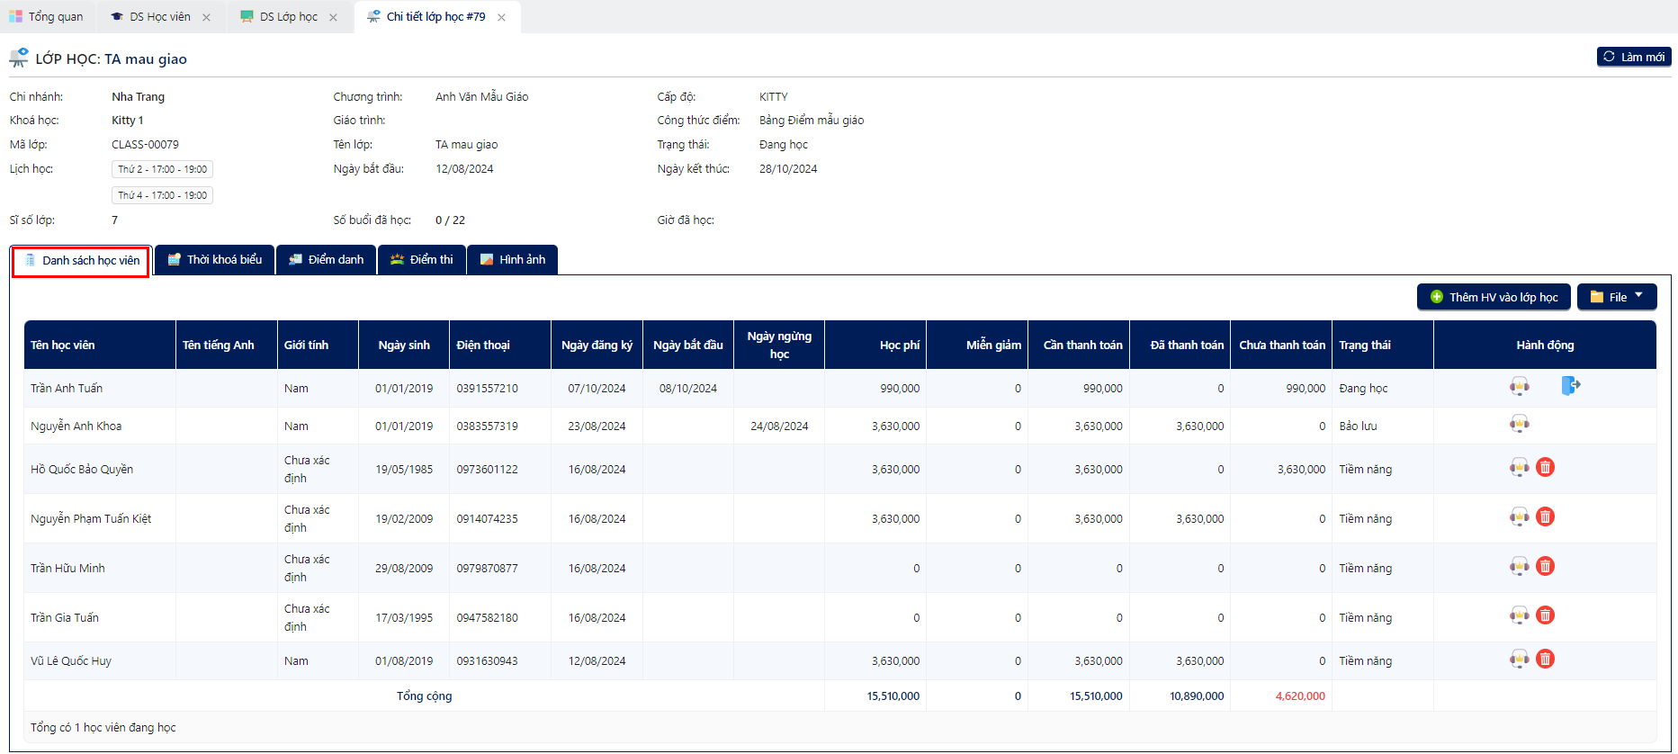Expand the File dropdown button
This screenshot has width=1678, height=754.
(1617, 297)
